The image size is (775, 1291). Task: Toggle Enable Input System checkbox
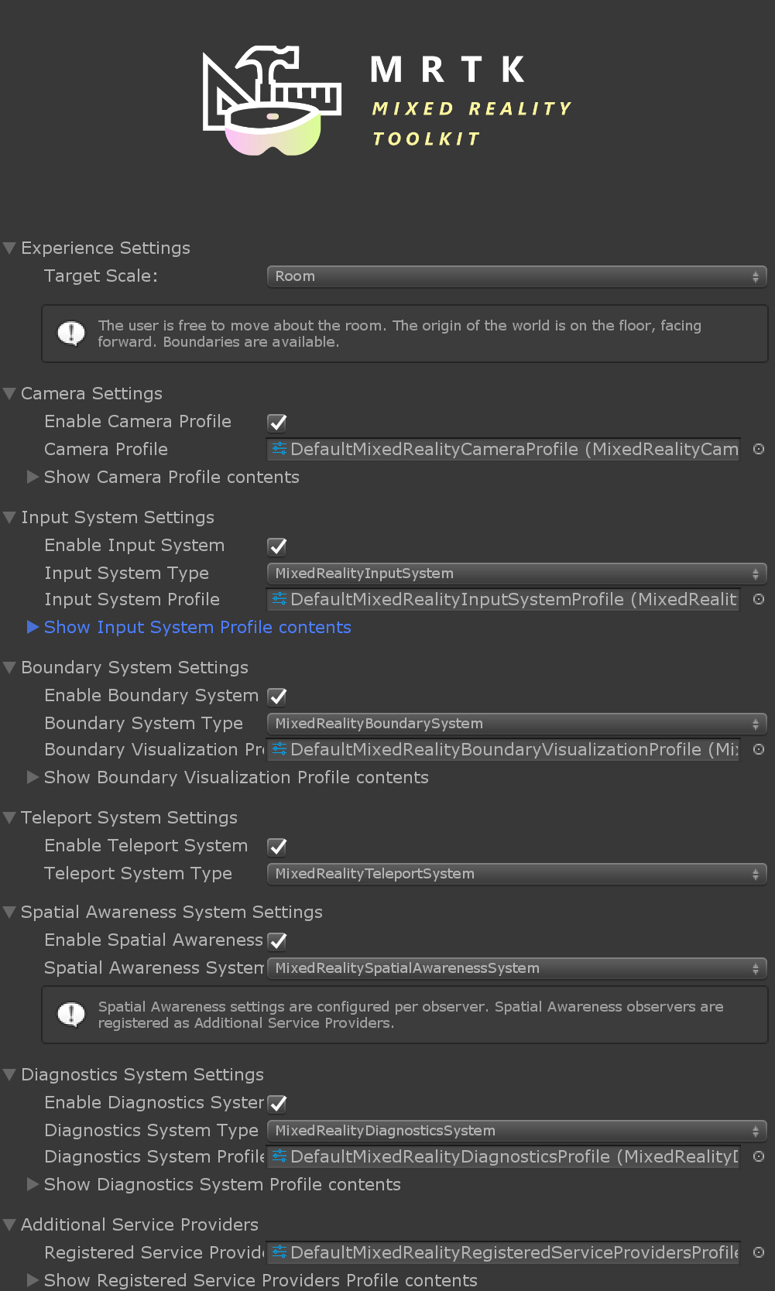click(x=277, y=546)
